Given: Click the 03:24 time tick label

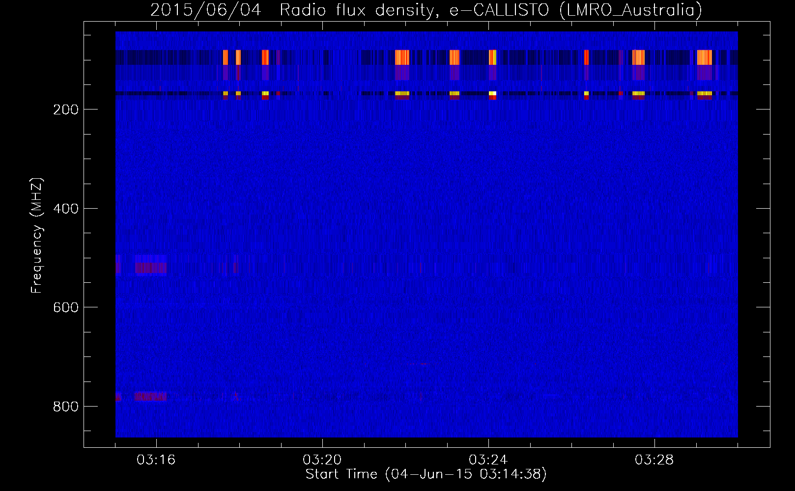Looking at the screenshot, I should 488,460.
